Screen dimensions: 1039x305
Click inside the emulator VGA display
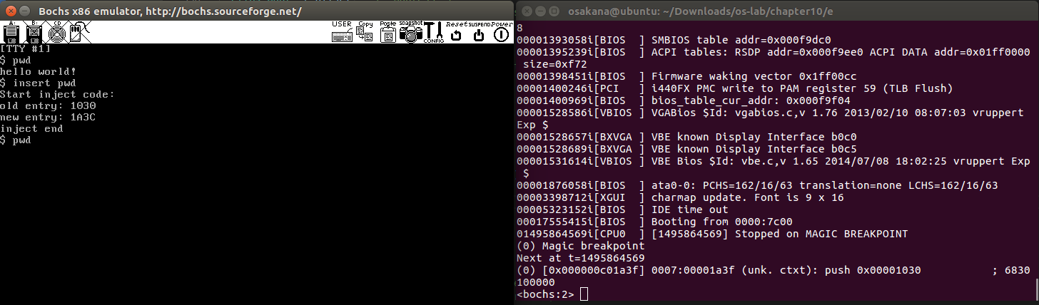(x=257, y=214)
